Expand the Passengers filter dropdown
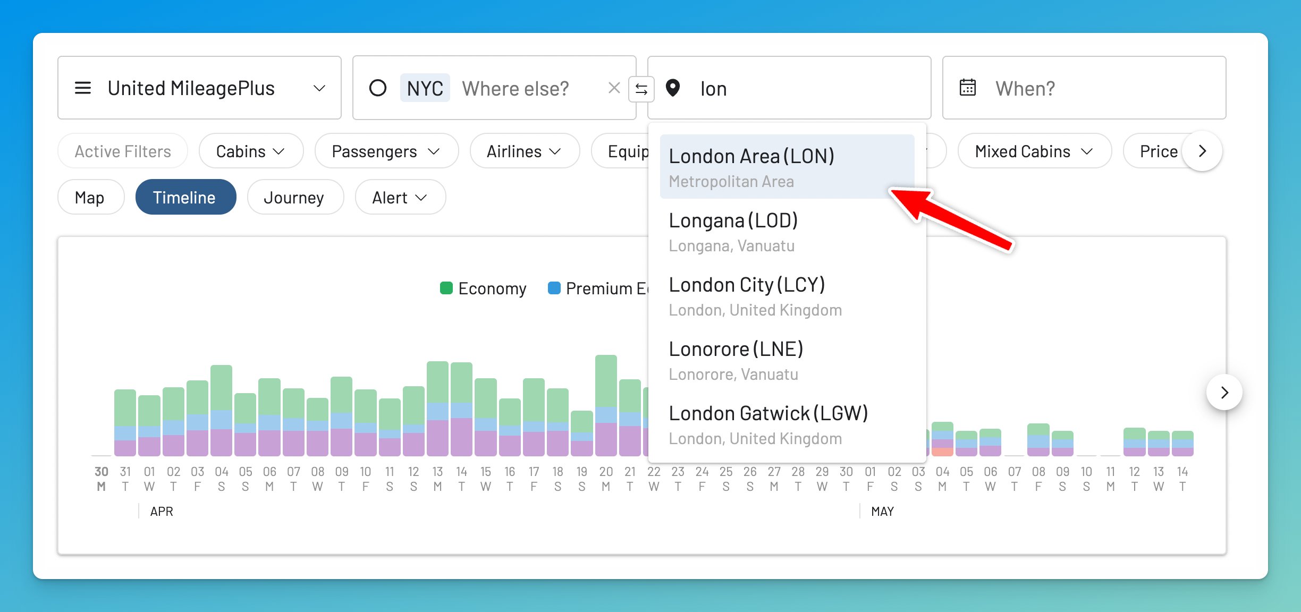This screenshot has height=612, width=1301. pyautogui.click(x=386, y=151)
